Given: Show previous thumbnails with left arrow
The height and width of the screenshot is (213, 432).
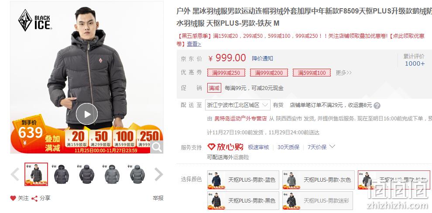Looking at the screenshot, I should 15,174.
